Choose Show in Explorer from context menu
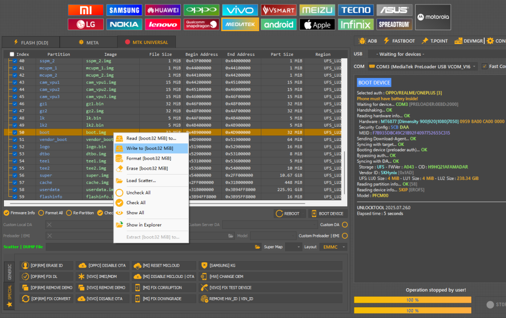 pyautogui.click(x=151, y=225)
